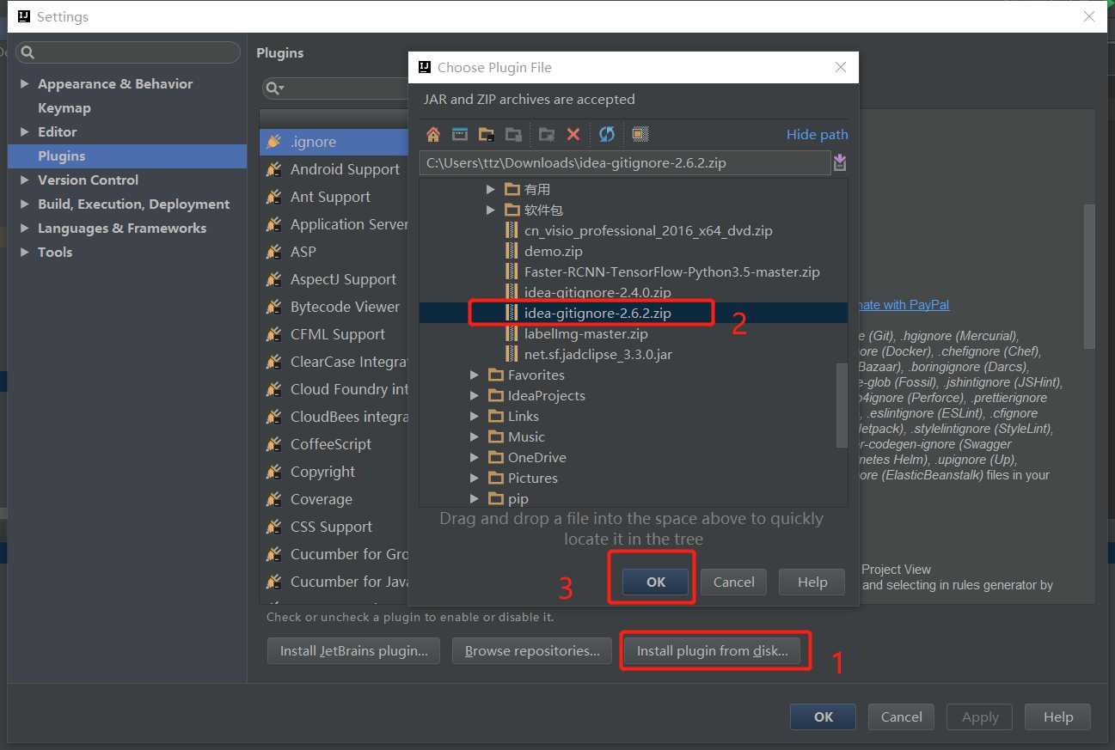Open recent path history icon beside path field
Image resolution: width=1115 pixels, height=750 pixels.
coord(840,162)
